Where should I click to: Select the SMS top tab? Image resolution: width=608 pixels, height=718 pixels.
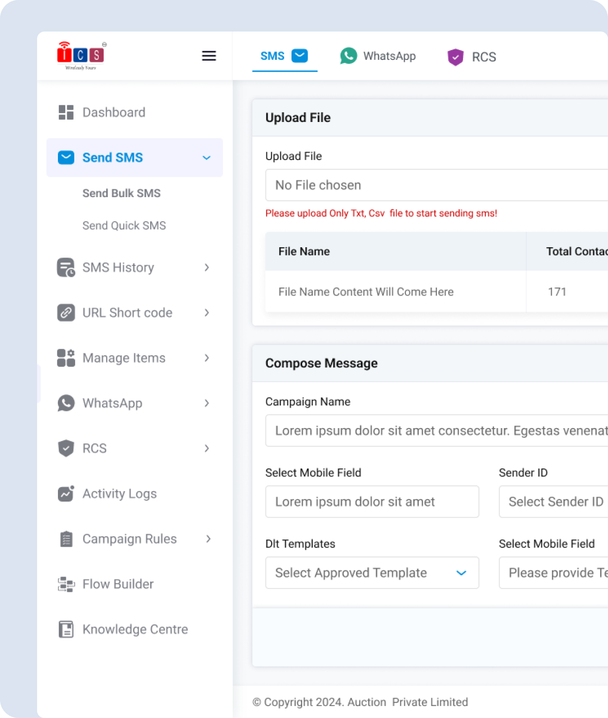point(284,56)
